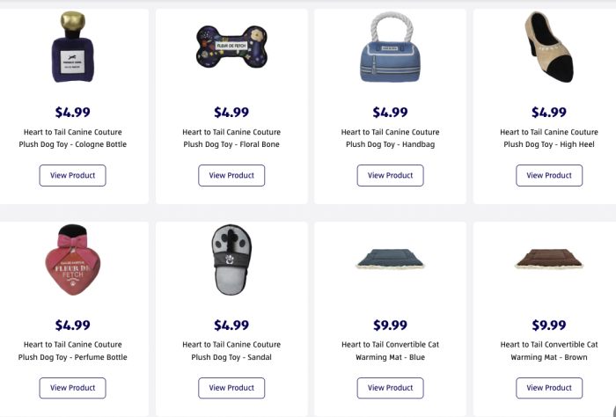Select the brown cat warming mat image
616x417 pixels.
(549, 260)
